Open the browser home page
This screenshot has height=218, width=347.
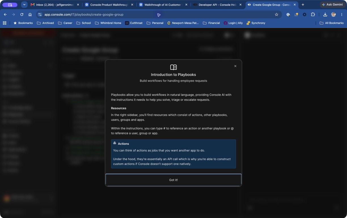[30, 14]
